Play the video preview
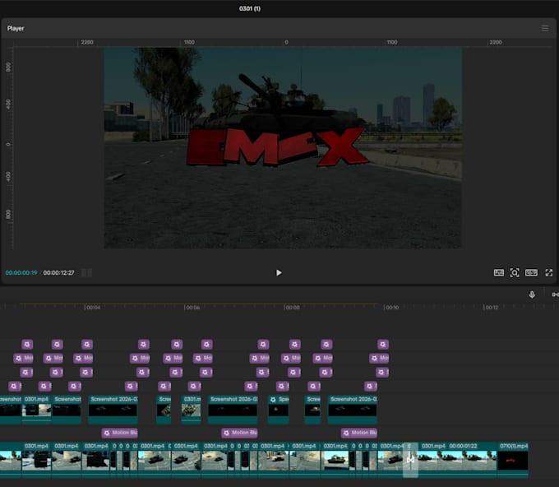The image size is (559, 487). (279, 272)
